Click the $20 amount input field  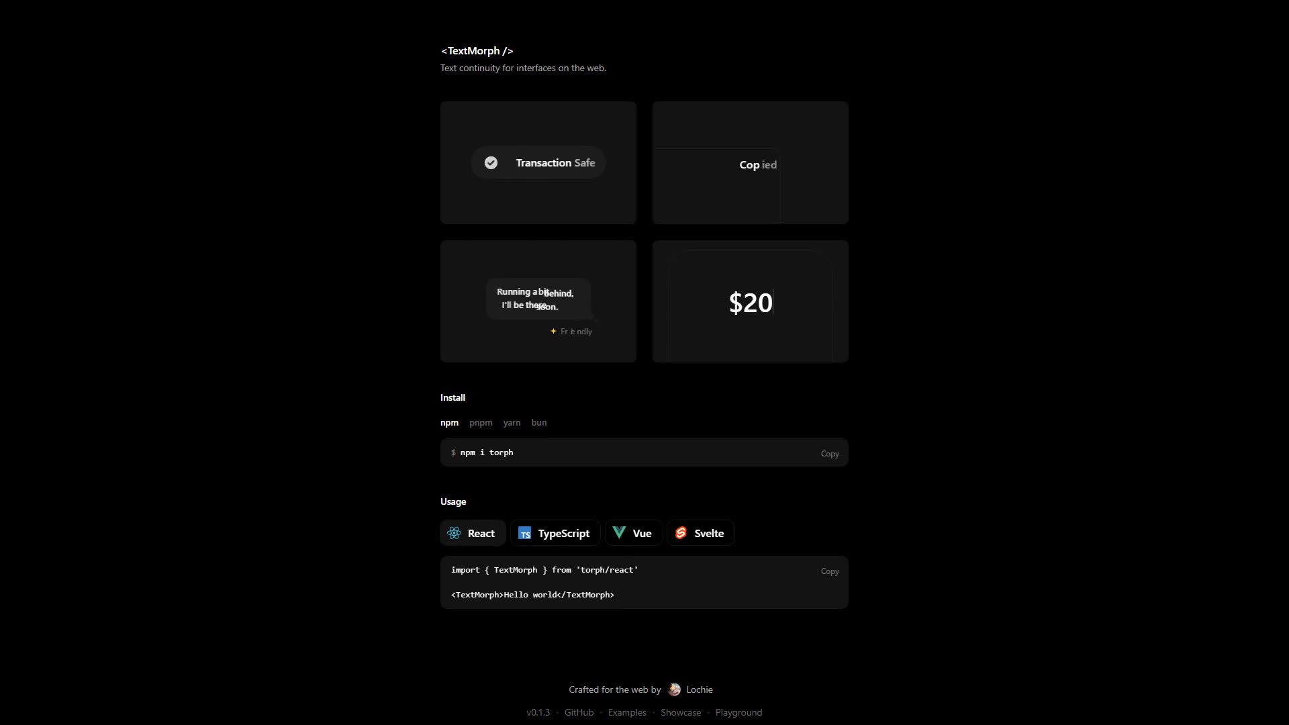pos(751,303)
